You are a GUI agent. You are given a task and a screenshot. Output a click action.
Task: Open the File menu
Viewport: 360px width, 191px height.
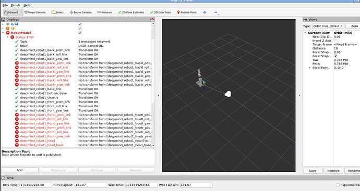point(5,5)
